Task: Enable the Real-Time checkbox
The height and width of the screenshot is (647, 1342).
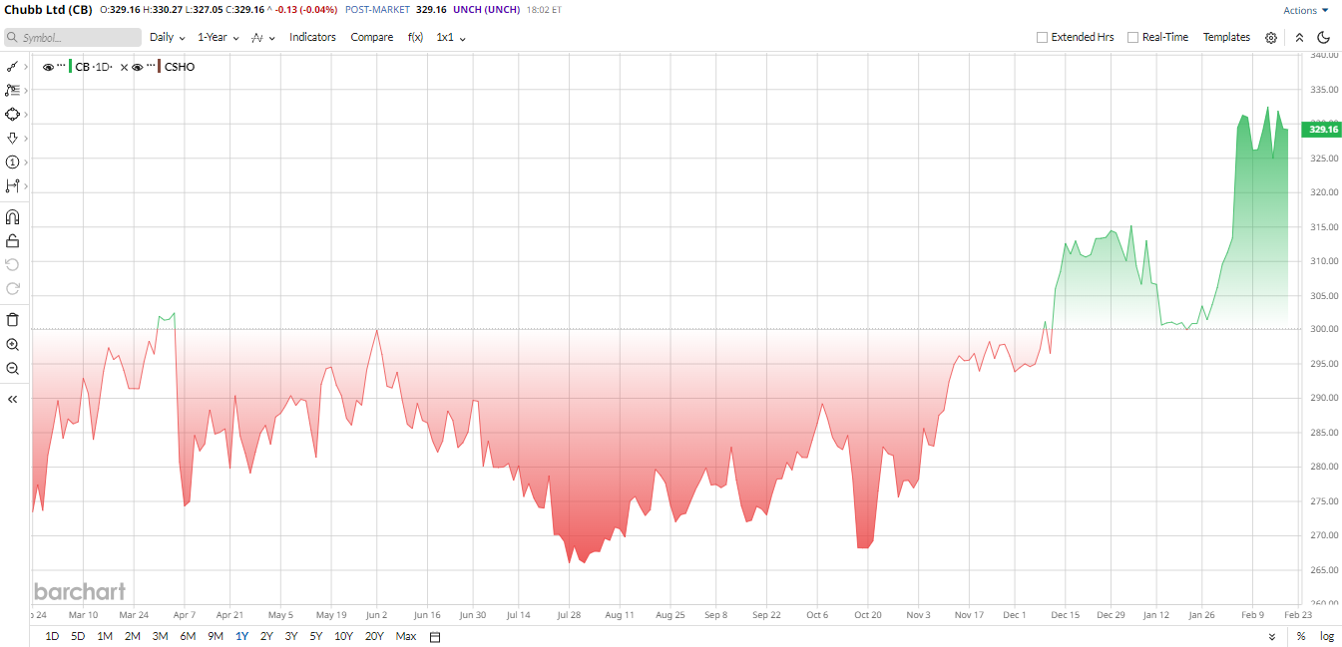Action: coord(1132,37)
